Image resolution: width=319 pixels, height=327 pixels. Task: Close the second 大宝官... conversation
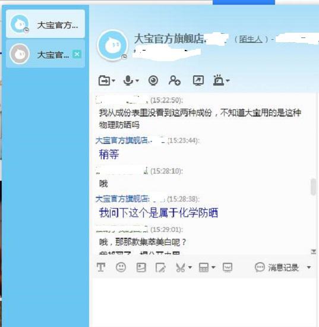click(x=77, y=55)
